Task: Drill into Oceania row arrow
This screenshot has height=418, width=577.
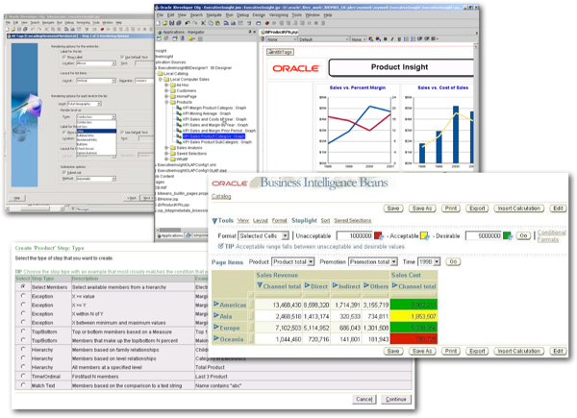Action: tap(216, 338)
